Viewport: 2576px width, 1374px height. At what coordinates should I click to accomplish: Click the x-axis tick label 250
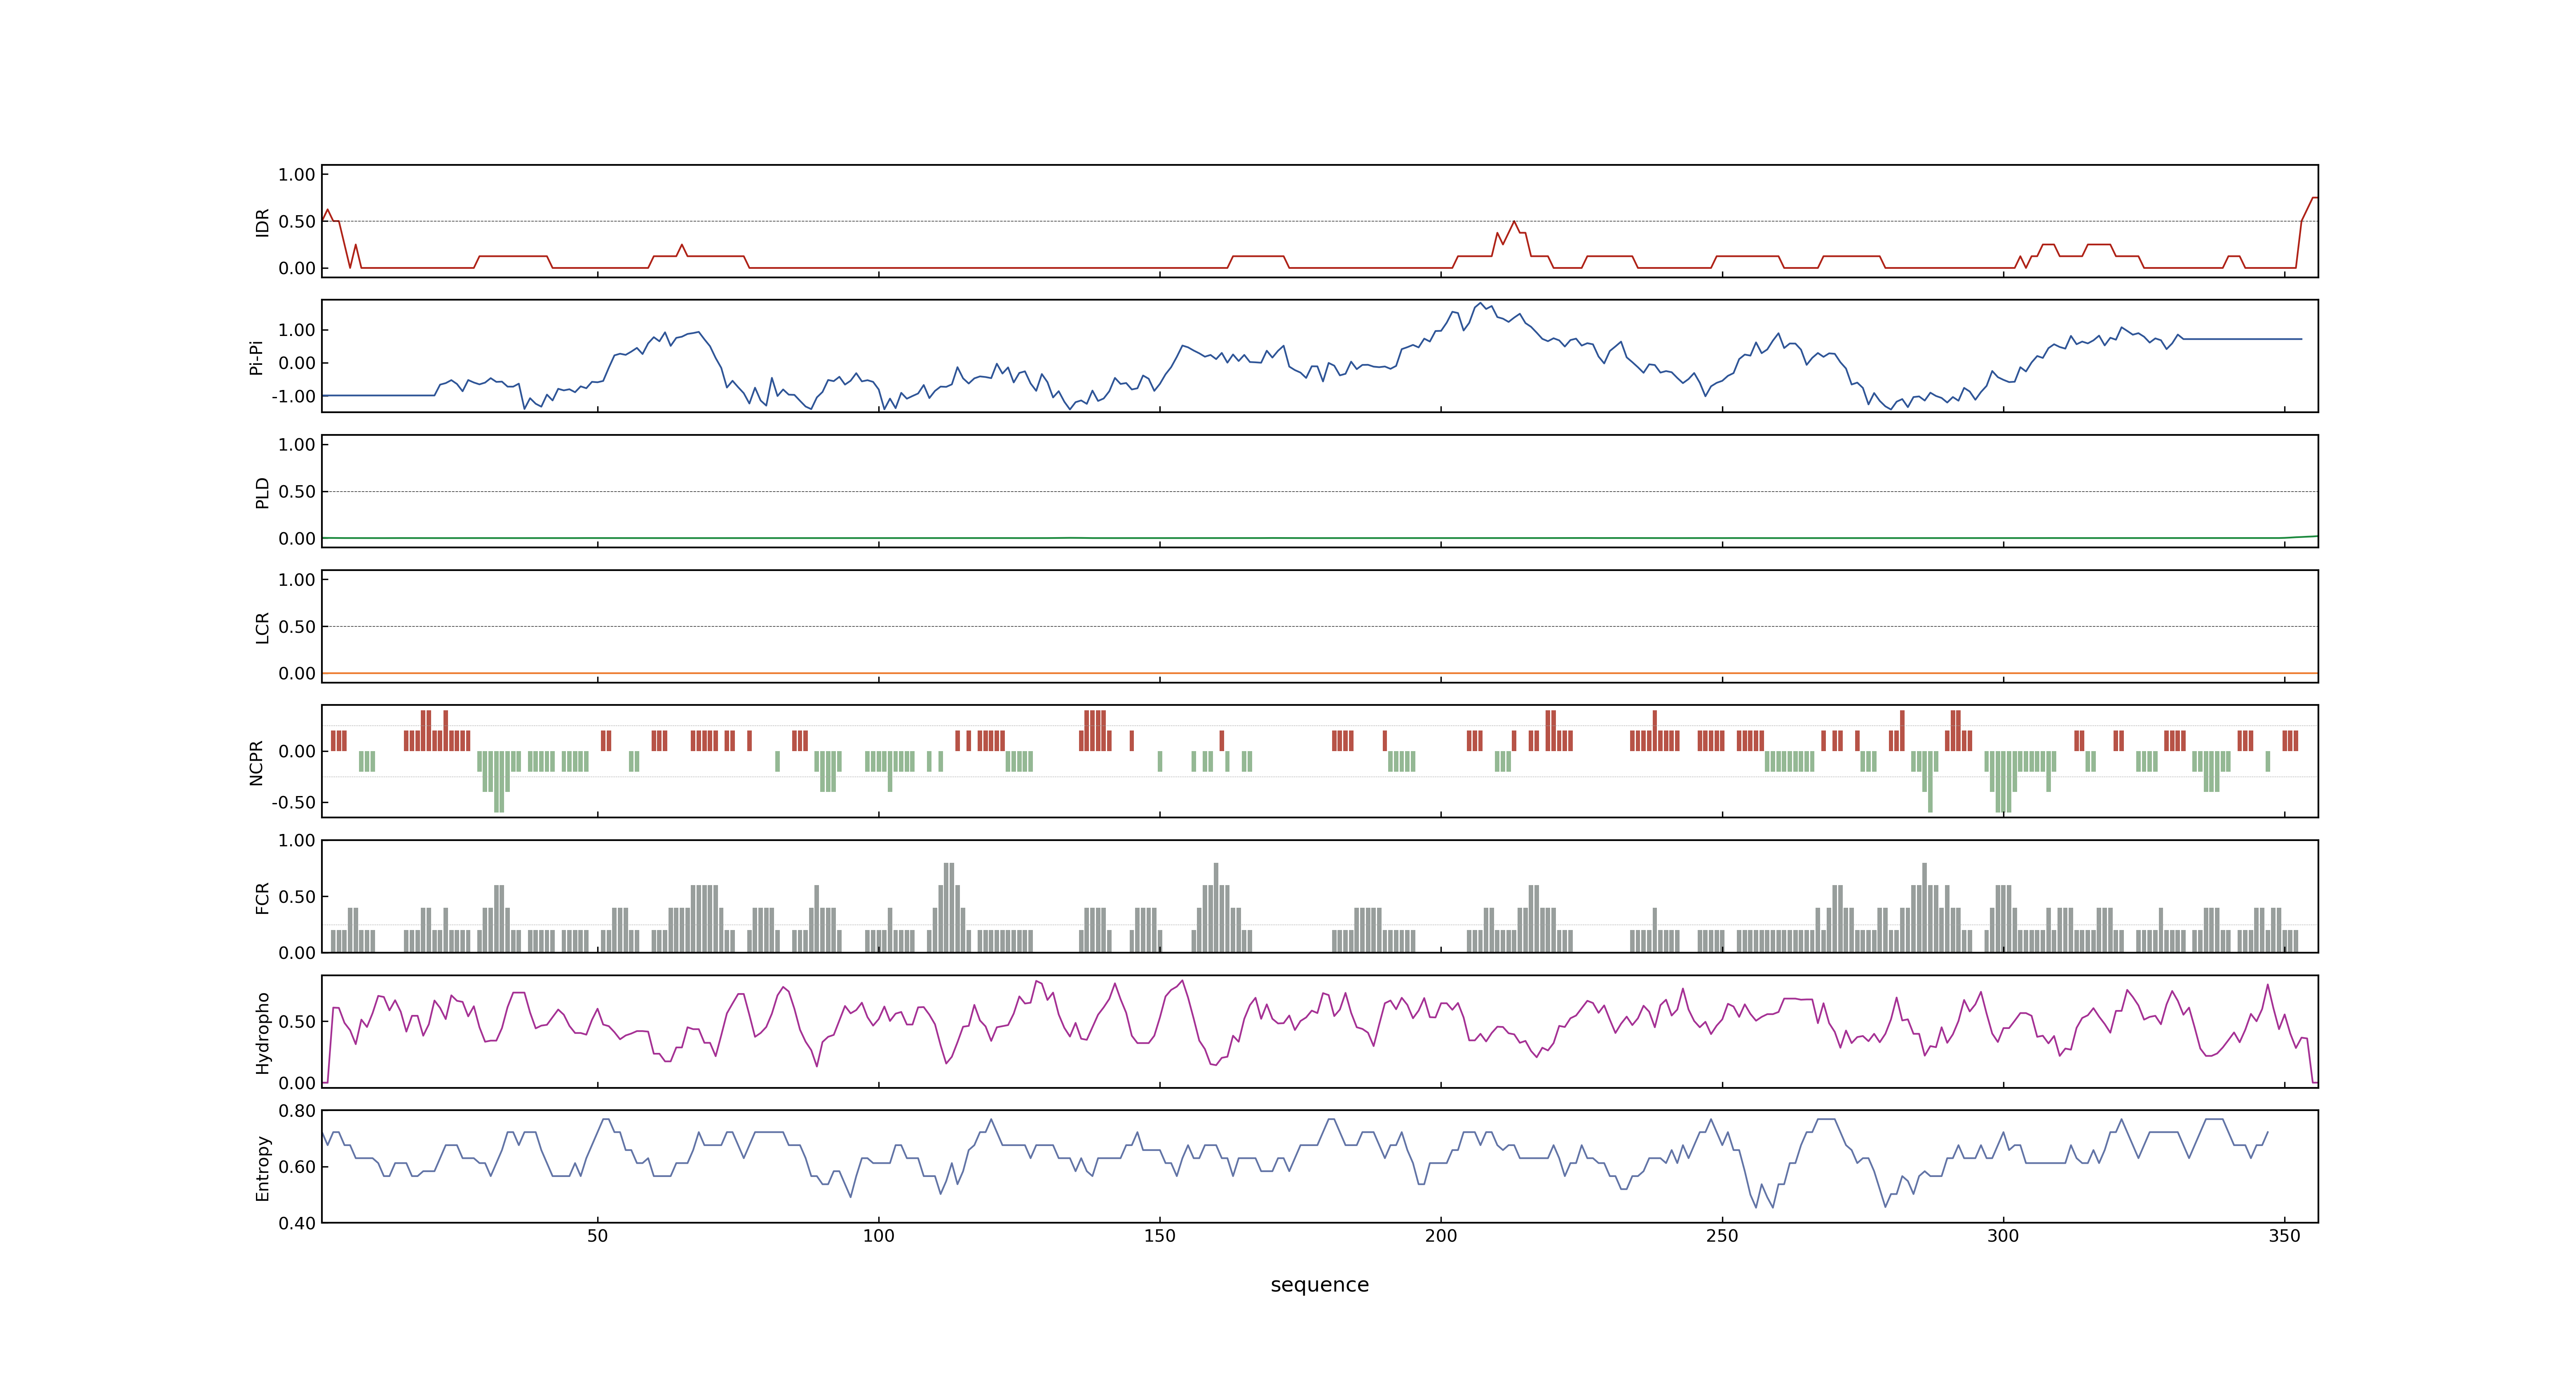tap(1721, 1236)
